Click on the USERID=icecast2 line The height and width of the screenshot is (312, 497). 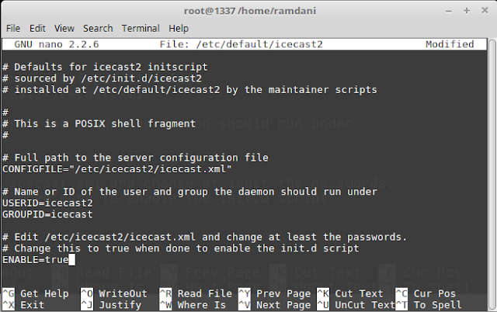[47, 203]
